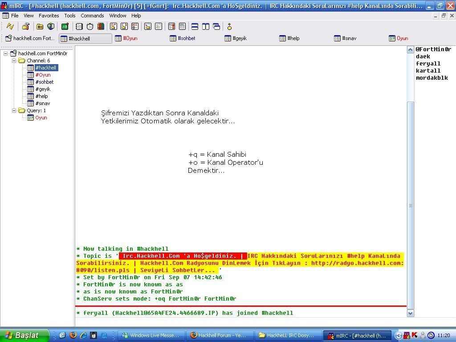Launch Firefox from the Quick Launch bar

coord(73,335)
